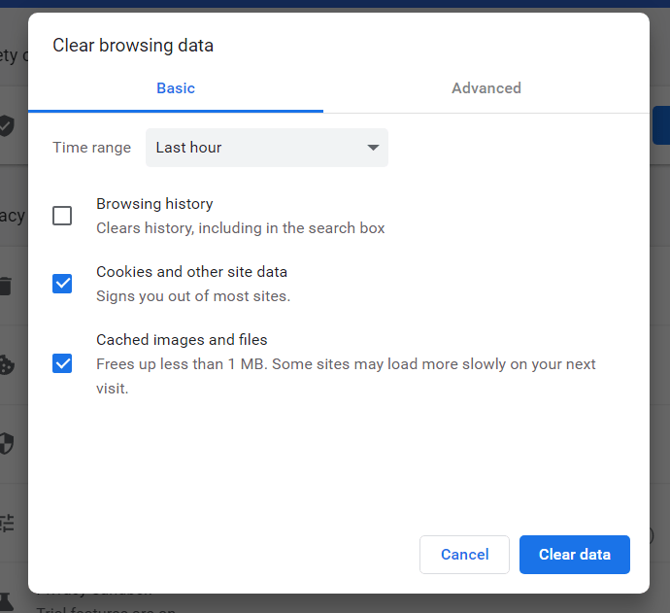The image size is (670, 613).
Task: Click the Cookies and other site data label
Action: tap(191, 272)
